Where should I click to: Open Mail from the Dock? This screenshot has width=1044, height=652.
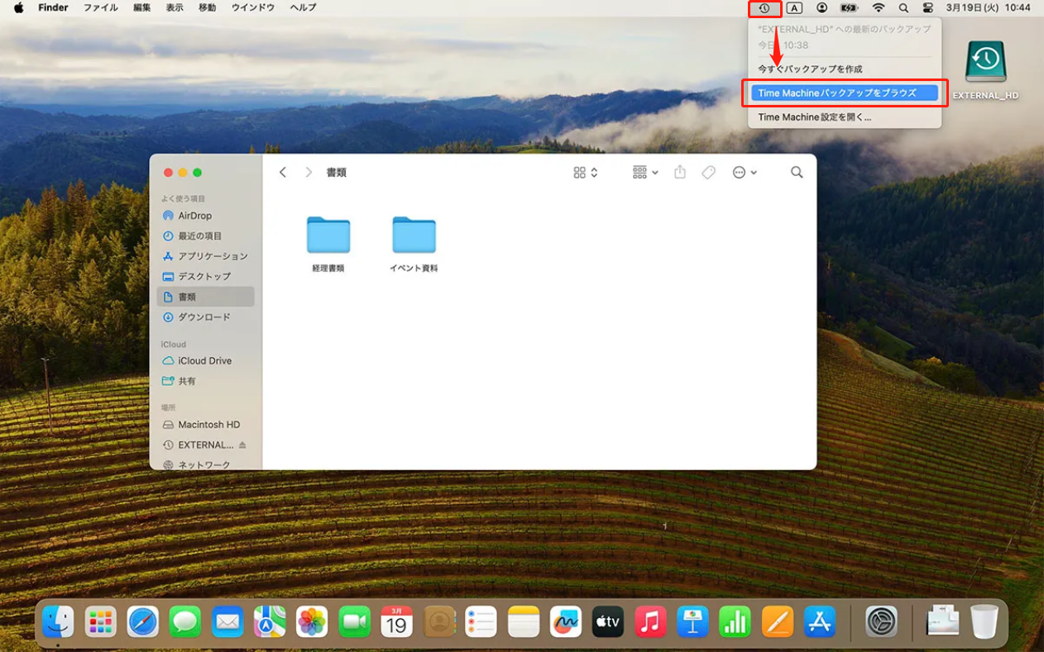pyautogui.click(x=227, y=621)
